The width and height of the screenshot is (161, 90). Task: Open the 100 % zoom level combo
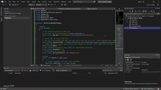33,65
